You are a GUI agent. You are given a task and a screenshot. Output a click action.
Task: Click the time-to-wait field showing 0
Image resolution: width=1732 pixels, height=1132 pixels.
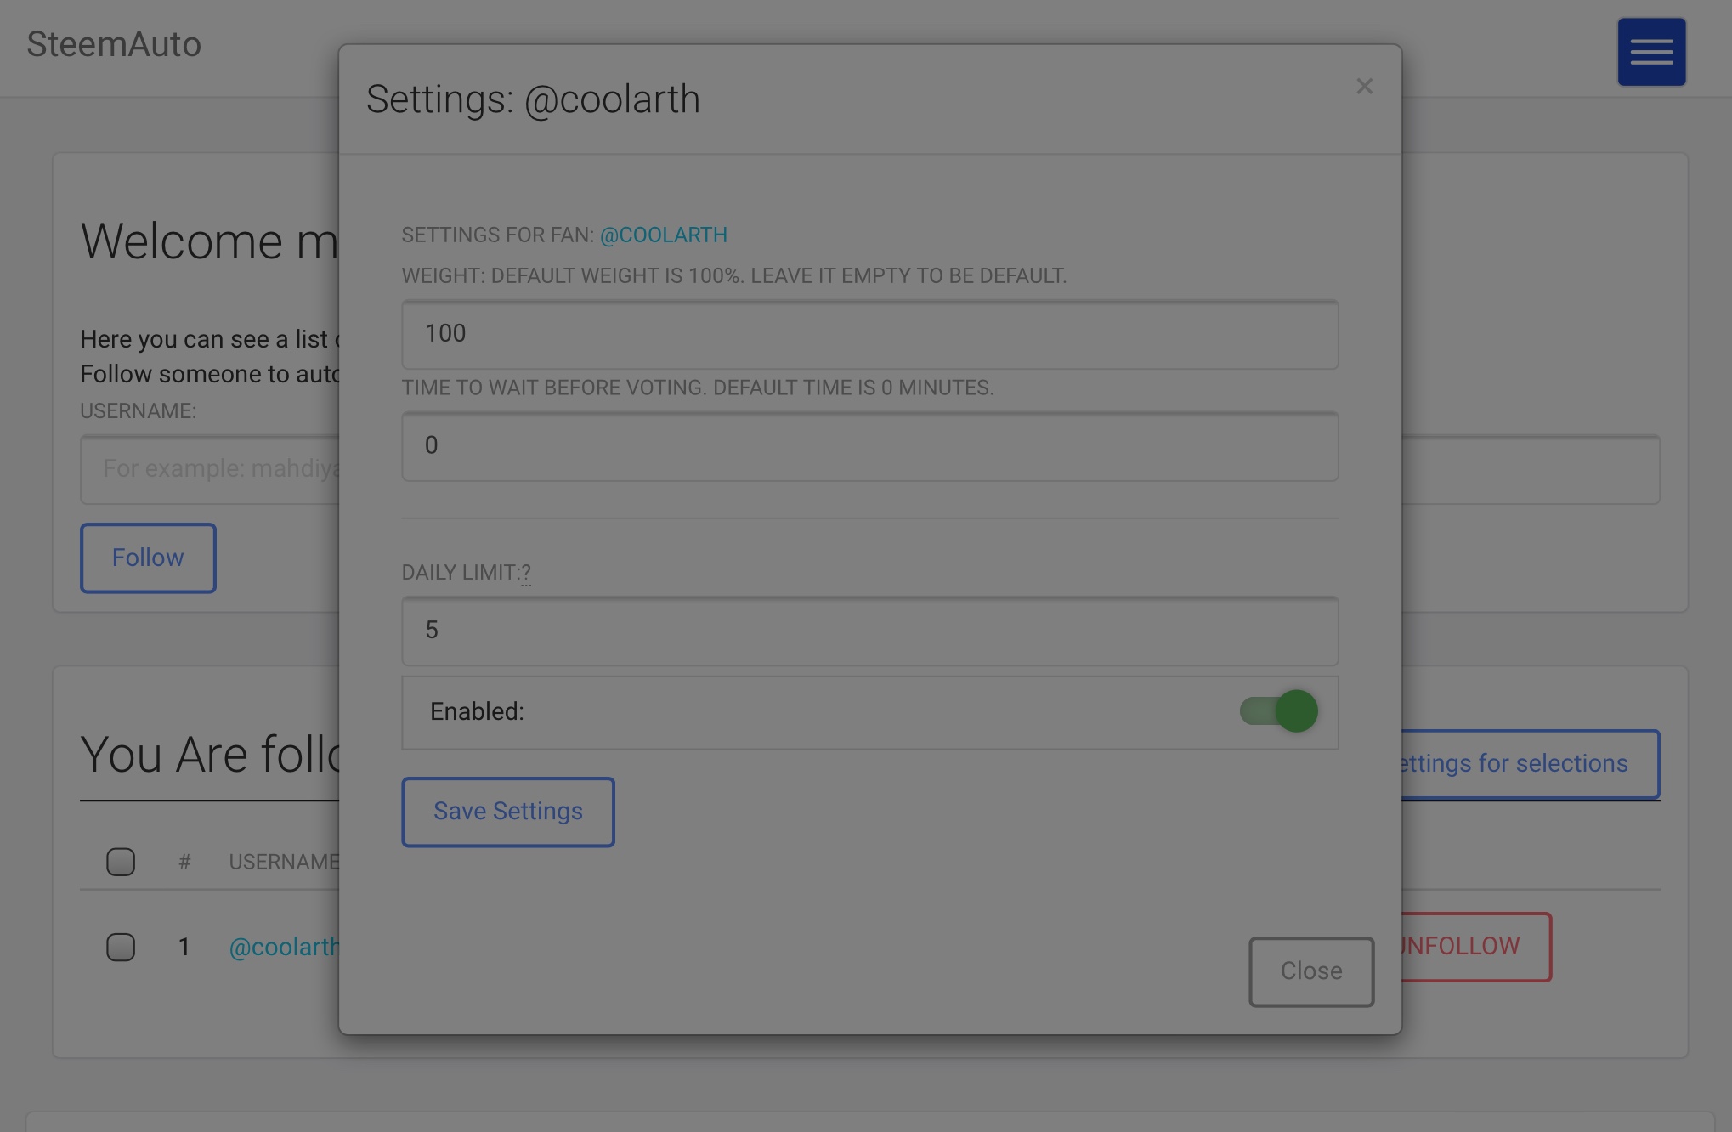[x=869, y=446]
